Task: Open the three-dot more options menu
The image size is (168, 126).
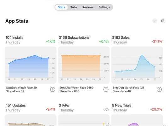Action: pos(155,21)
